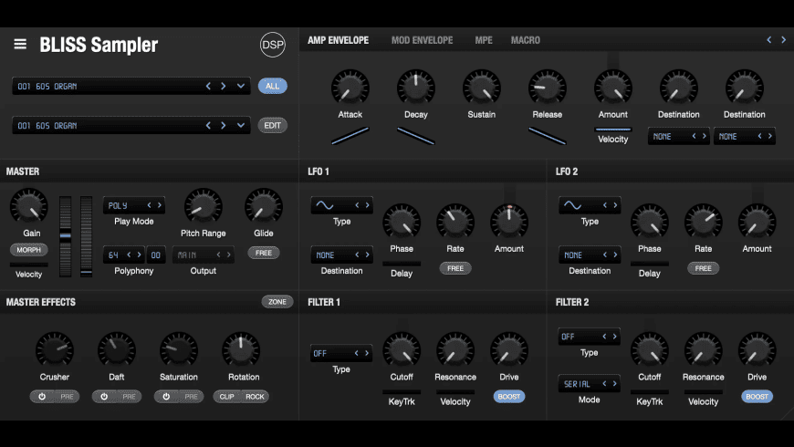The width and height of the screenshot is (794, 447).
Task: Adjust the Attack knob
Action: [350, 88]
